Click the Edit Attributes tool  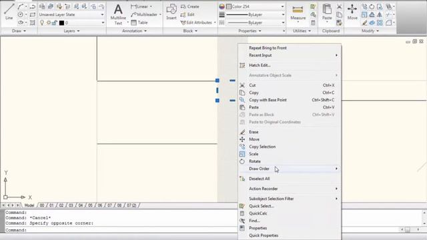point(196,23)
